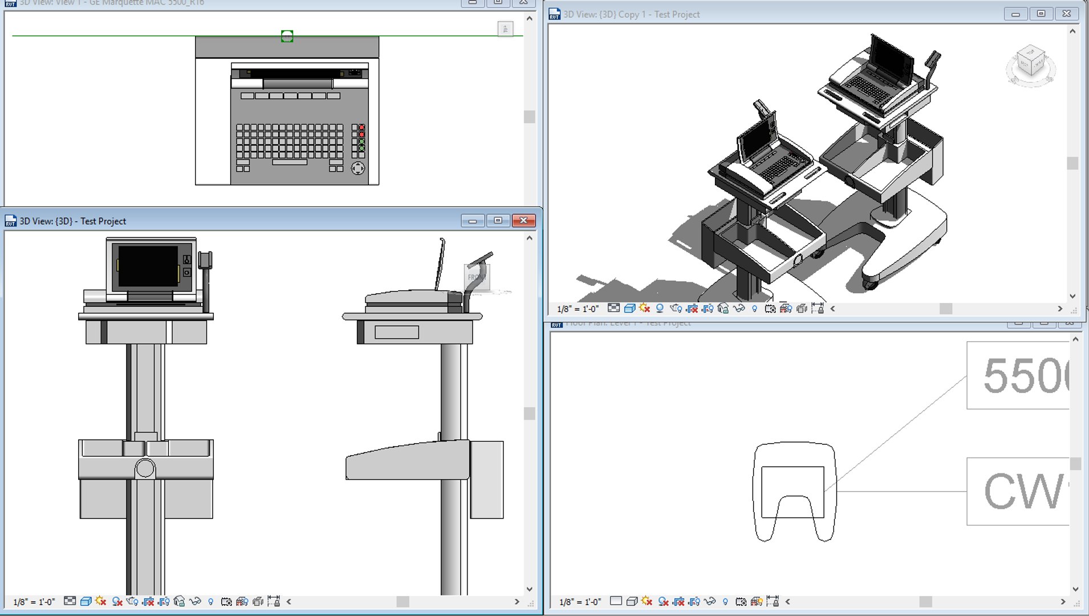
Task: Click FRONT face of ViewCube in {3D} view
Action: pyautogui.click(x=477, y=277)
